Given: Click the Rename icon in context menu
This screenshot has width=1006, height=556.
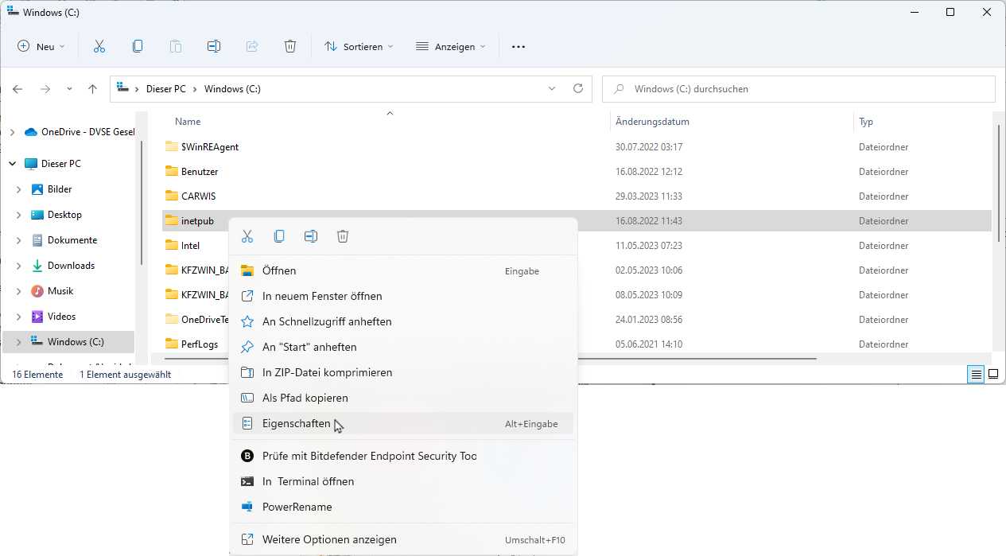Looking at the screenshot, I should [x=311, y=236].
